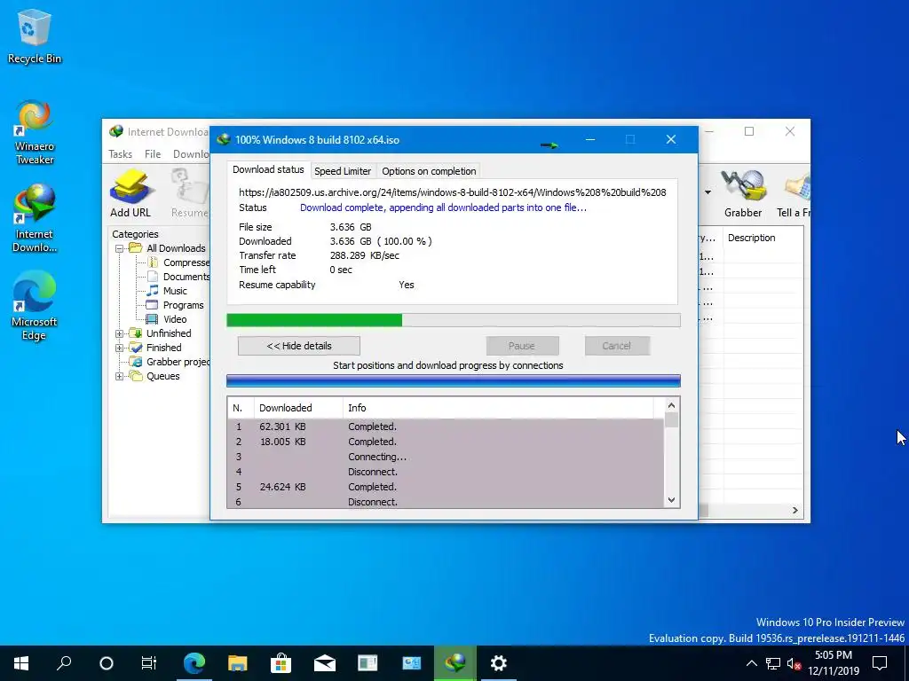Click the Pause button
The image size is (909, 681).
[x=522, y=346]
